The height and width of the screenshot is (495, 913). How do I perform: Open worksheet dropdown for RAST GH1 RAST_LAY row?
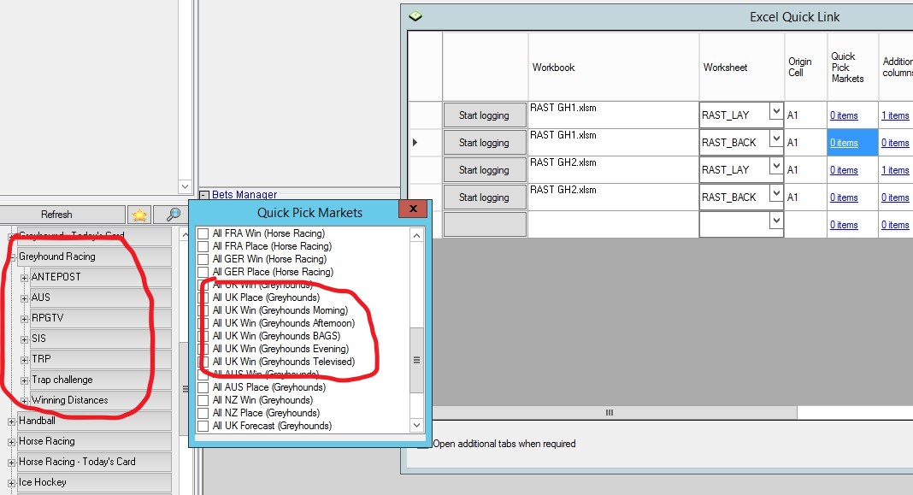tap(775, 112)
